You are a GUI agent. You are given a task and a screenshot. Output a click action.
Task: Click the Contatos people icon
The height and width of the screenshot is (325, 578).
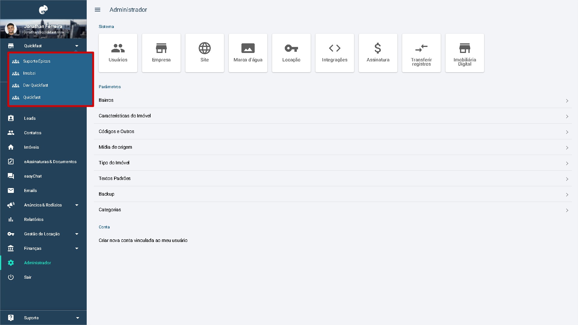pyautogui.click(x=11, y=133)
